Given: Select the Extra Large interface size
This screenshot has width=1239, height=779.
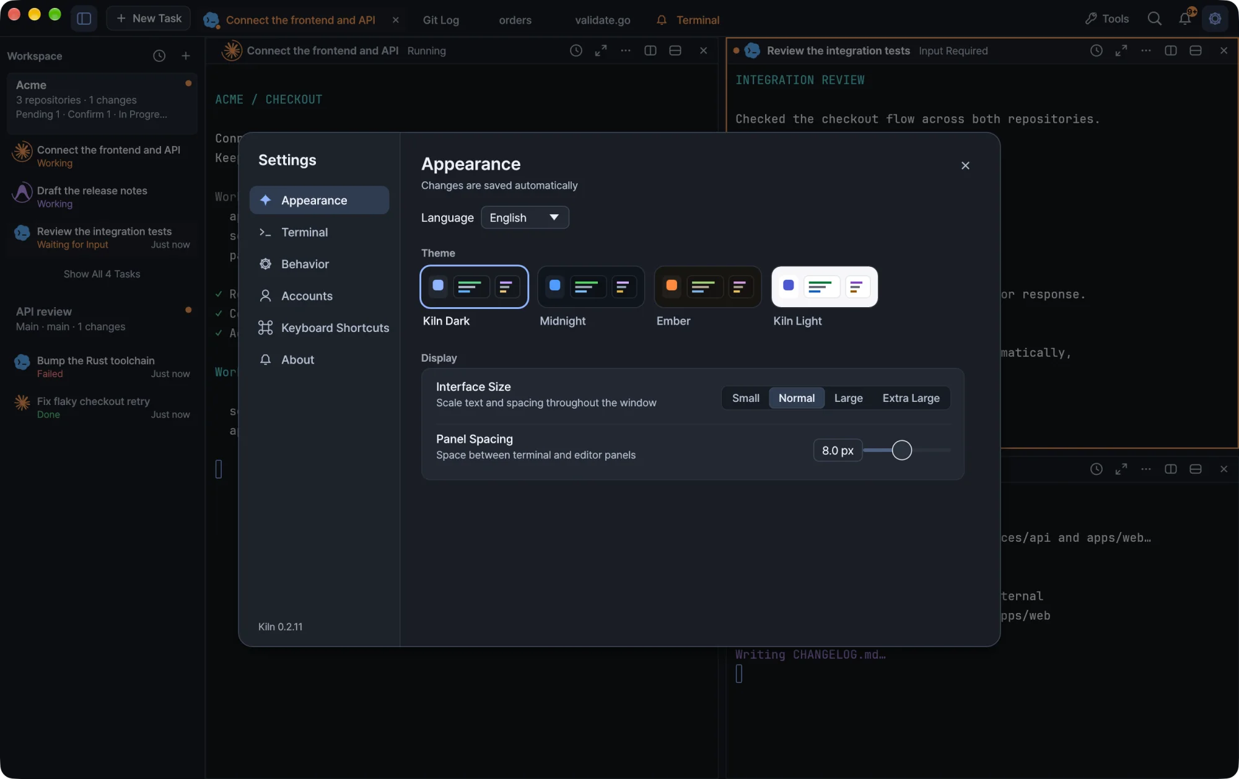Looking at the screenshot, I should tap(911, 398).
